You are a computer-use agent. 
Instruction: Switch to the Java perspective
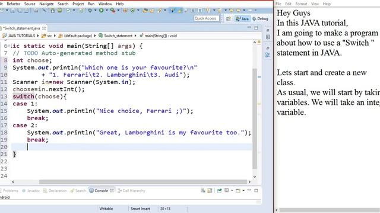pos(242,18)
